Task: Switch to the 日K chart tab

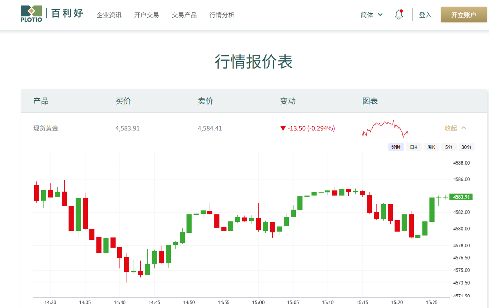Action: point(413,147)
